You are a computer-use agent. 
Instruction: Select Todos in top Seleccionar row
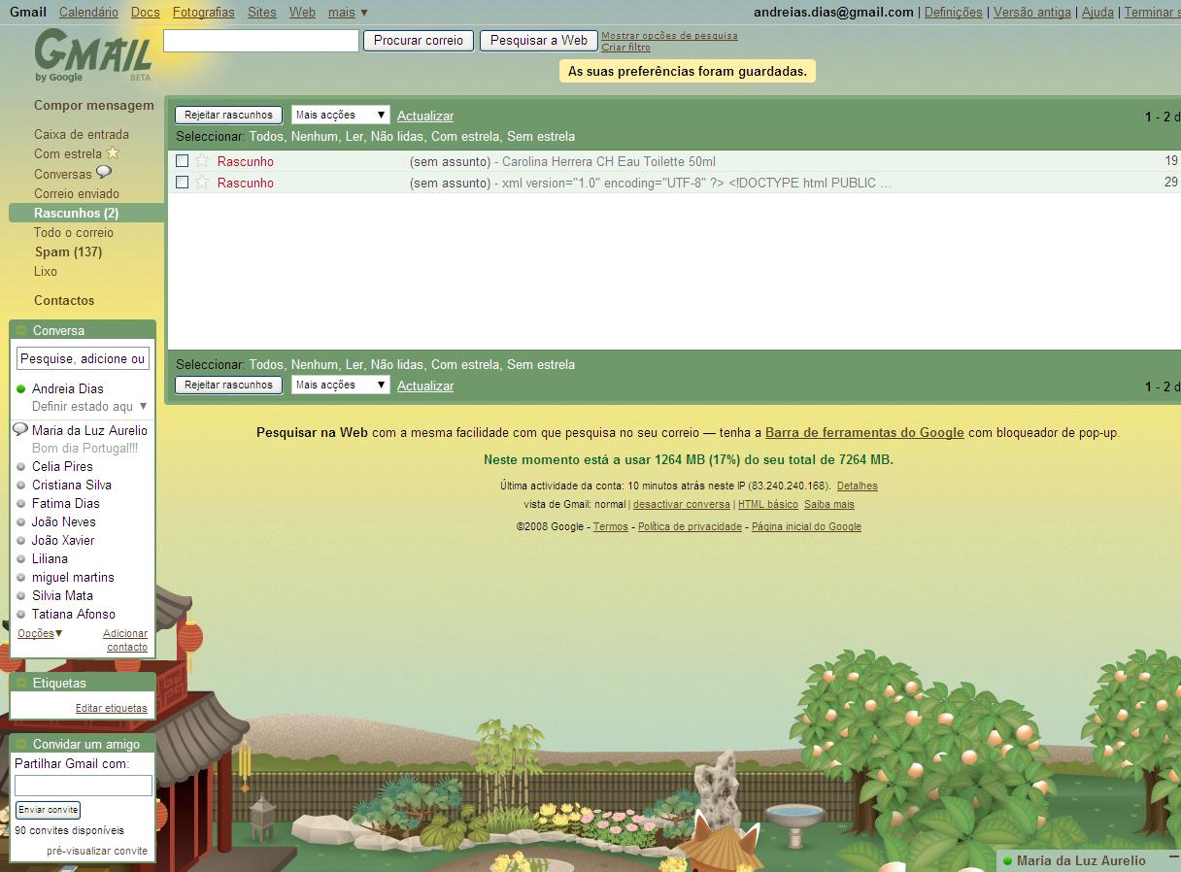266,136
